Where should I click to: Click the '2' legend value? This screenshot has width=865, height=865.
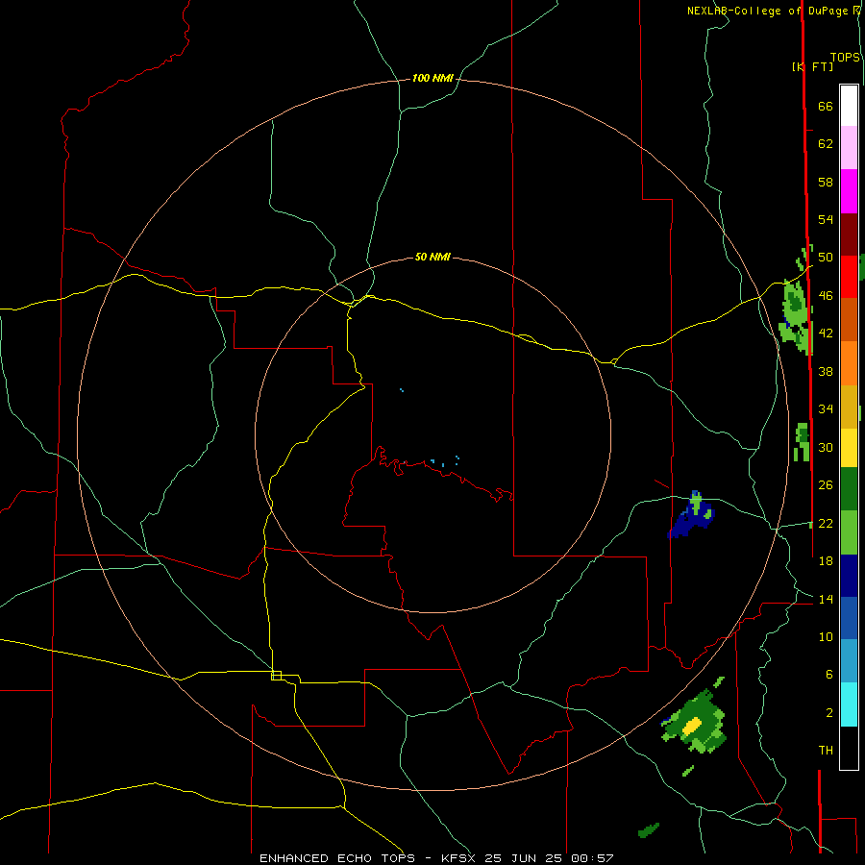click(828, 713)
